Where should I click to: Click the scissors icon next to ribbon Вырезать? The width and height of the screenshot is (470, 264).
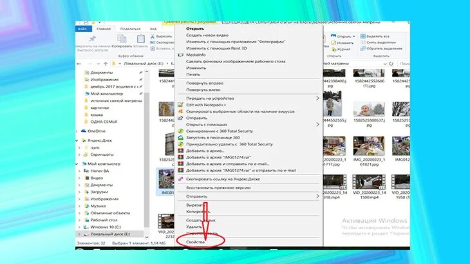(153, 36)
